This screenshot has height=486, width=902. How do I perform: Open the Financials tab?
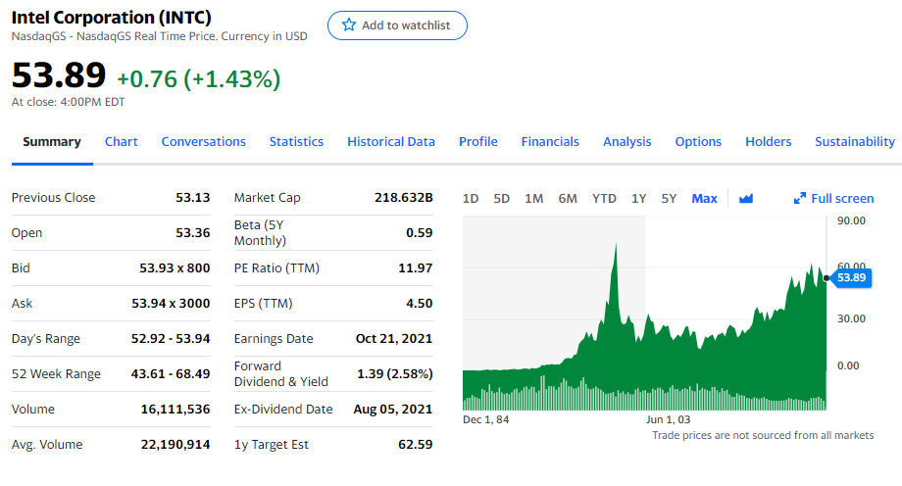tap(550, 141)
